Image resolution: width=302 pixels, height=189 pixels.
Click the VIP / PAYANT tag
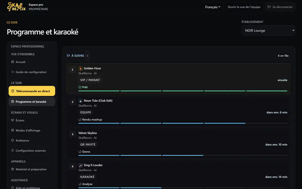point(90,80)
